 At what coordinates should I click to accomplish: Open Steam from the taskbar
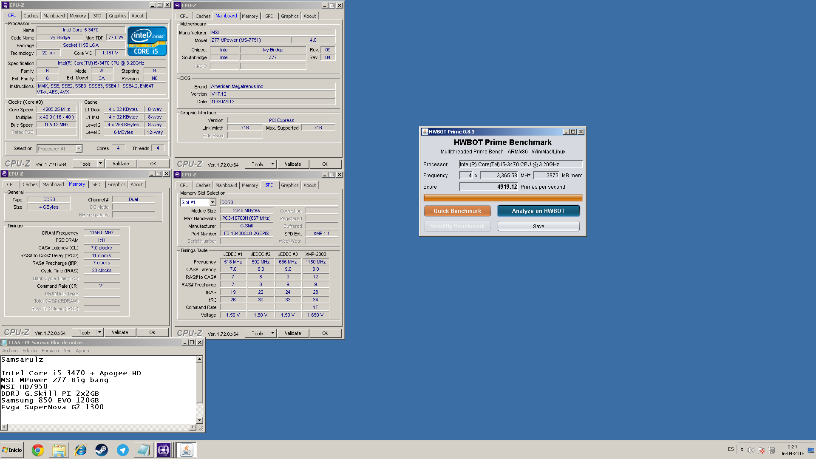[102, 450]
